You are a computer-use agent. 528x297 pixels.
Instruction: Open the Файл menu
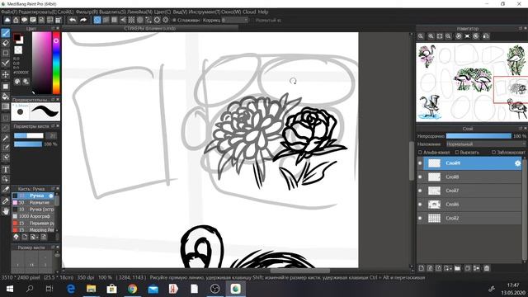[x=9, y=12]
